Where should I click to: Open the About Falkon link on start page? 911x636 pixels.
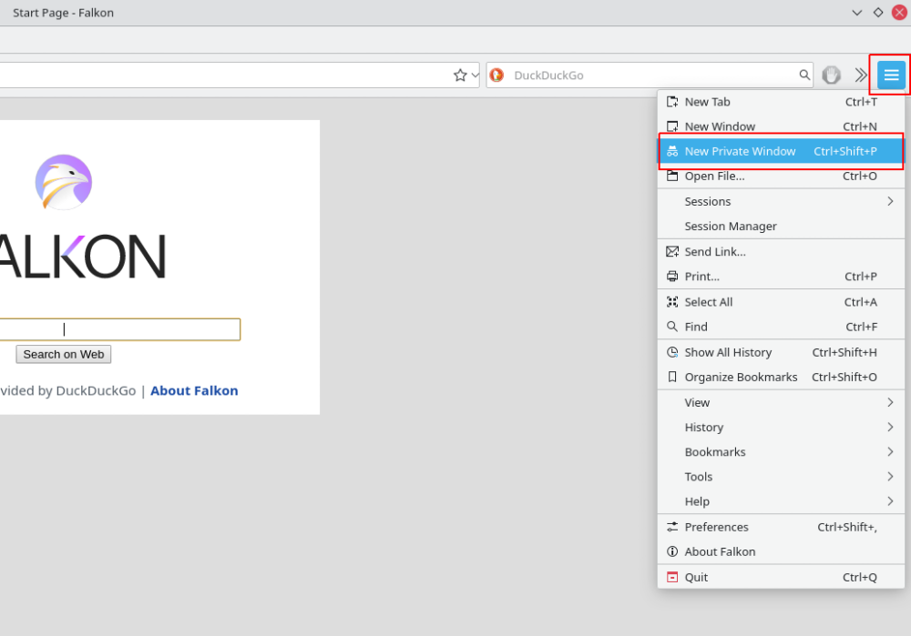click(x=194, y=390)
